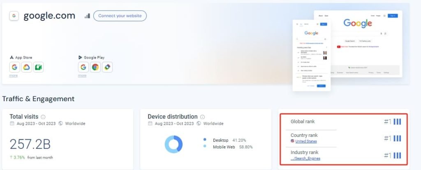This screenshot has width=421, height=170.
Task: Open the Google Meet app icon
Action: click(38, 67)
